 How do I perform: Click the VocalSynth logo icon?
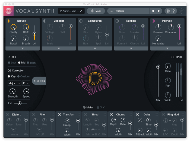(9, 11)
